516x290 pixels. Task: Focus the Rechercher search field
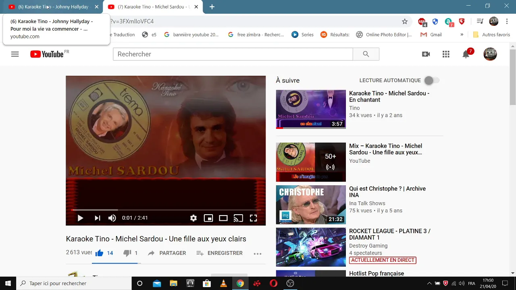pyautogui.click(x=233, y=54)
